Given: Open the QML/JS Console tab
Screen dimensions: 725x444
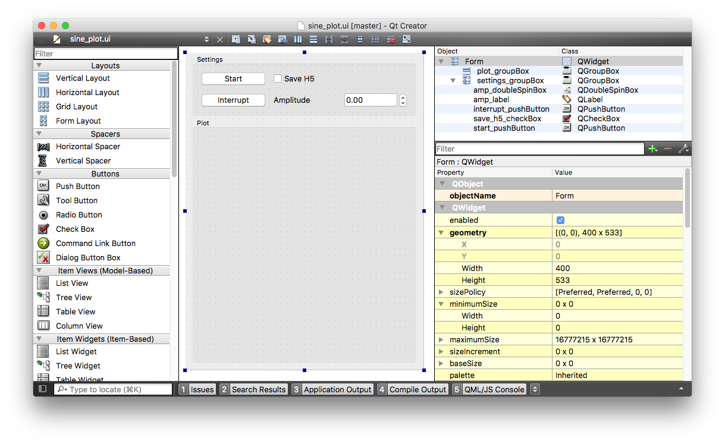Looking at the screenshot, I should tap(489, 389).
